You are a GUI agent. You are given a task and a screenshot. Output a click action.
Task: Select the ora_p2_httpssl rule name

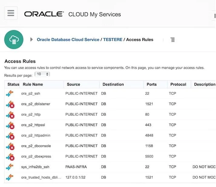(x=33, y=125)
